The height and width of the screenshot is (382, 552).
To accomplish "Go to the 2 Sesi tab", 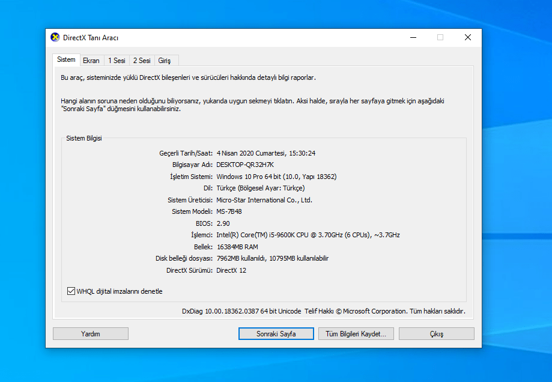I will (142, 61).
